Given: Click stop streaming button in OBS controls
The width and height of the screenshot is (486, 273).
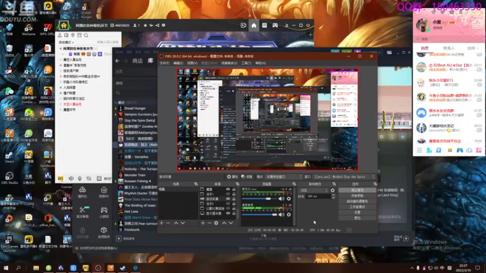Looking at the screenshot, I should [357, 190].
